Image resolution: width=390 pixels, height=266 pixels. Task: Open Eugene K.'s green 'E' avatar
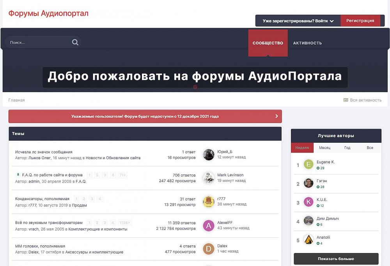coord(308,165)
